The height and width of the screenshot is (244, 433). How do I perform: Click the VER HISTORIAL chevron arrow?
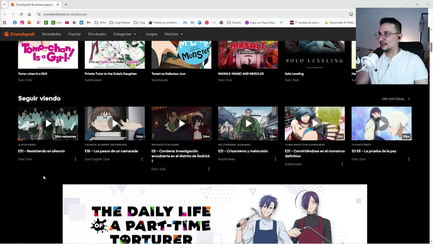click(x=409, y=99)
